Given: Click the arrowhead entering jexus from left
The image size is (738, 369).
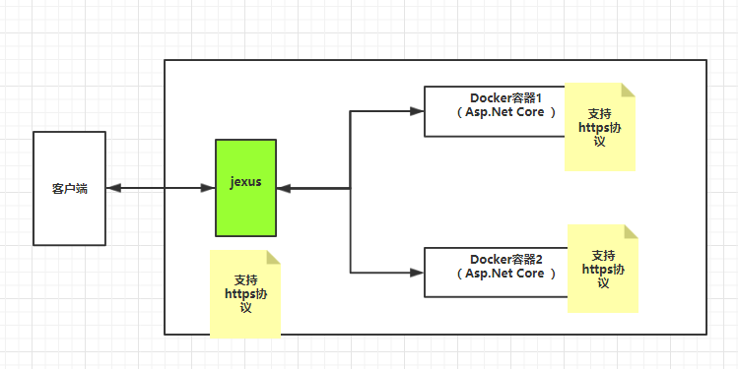Looking at the screenshot, I should coord(208,188).
